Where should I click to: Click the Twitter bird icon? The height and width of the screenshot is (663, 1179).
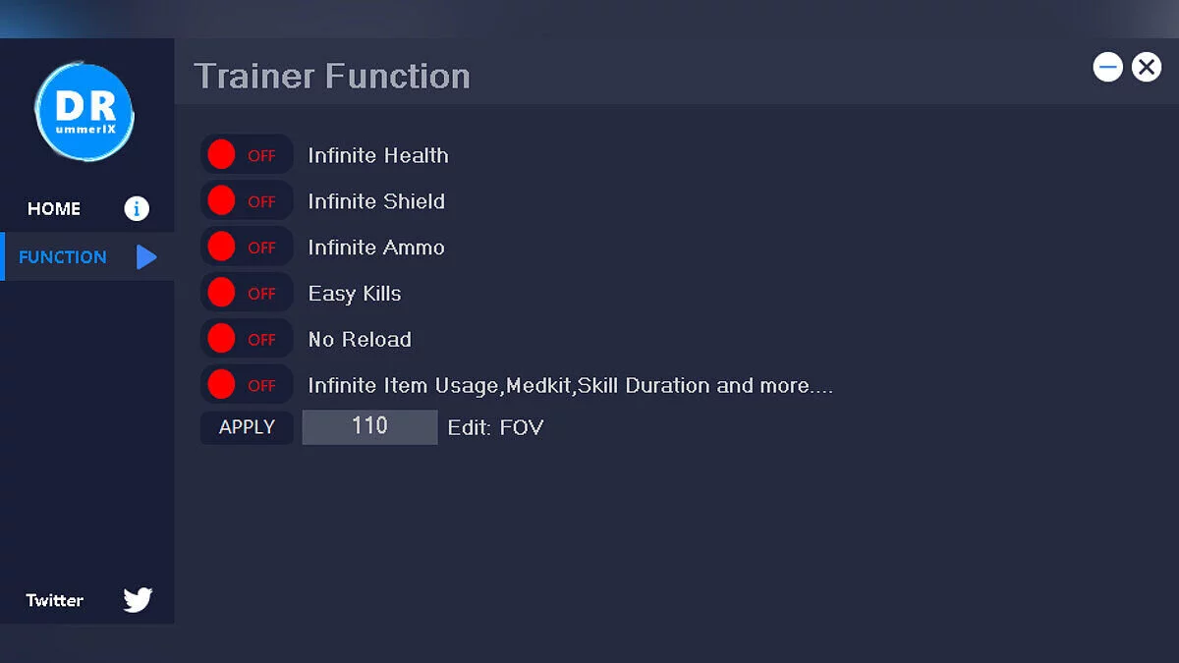(x=138, y=600)
